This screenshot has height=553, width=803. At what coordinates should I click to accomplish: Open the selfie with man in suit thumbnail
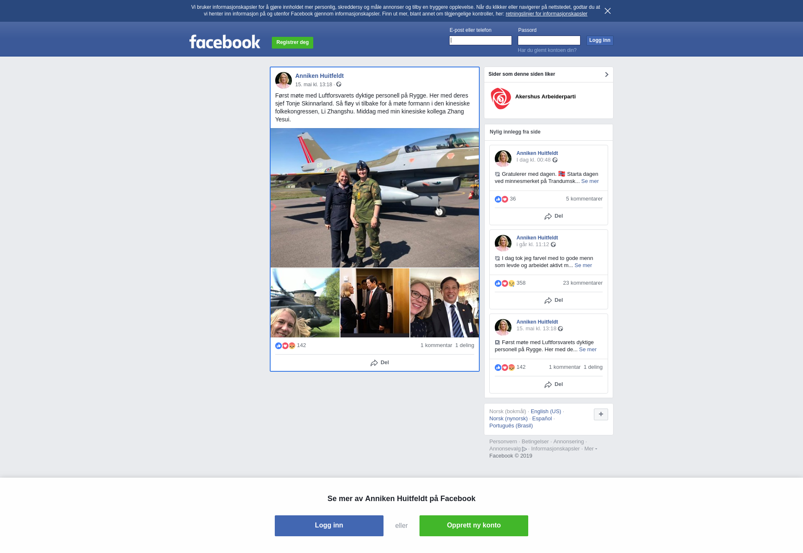[445, 303]
